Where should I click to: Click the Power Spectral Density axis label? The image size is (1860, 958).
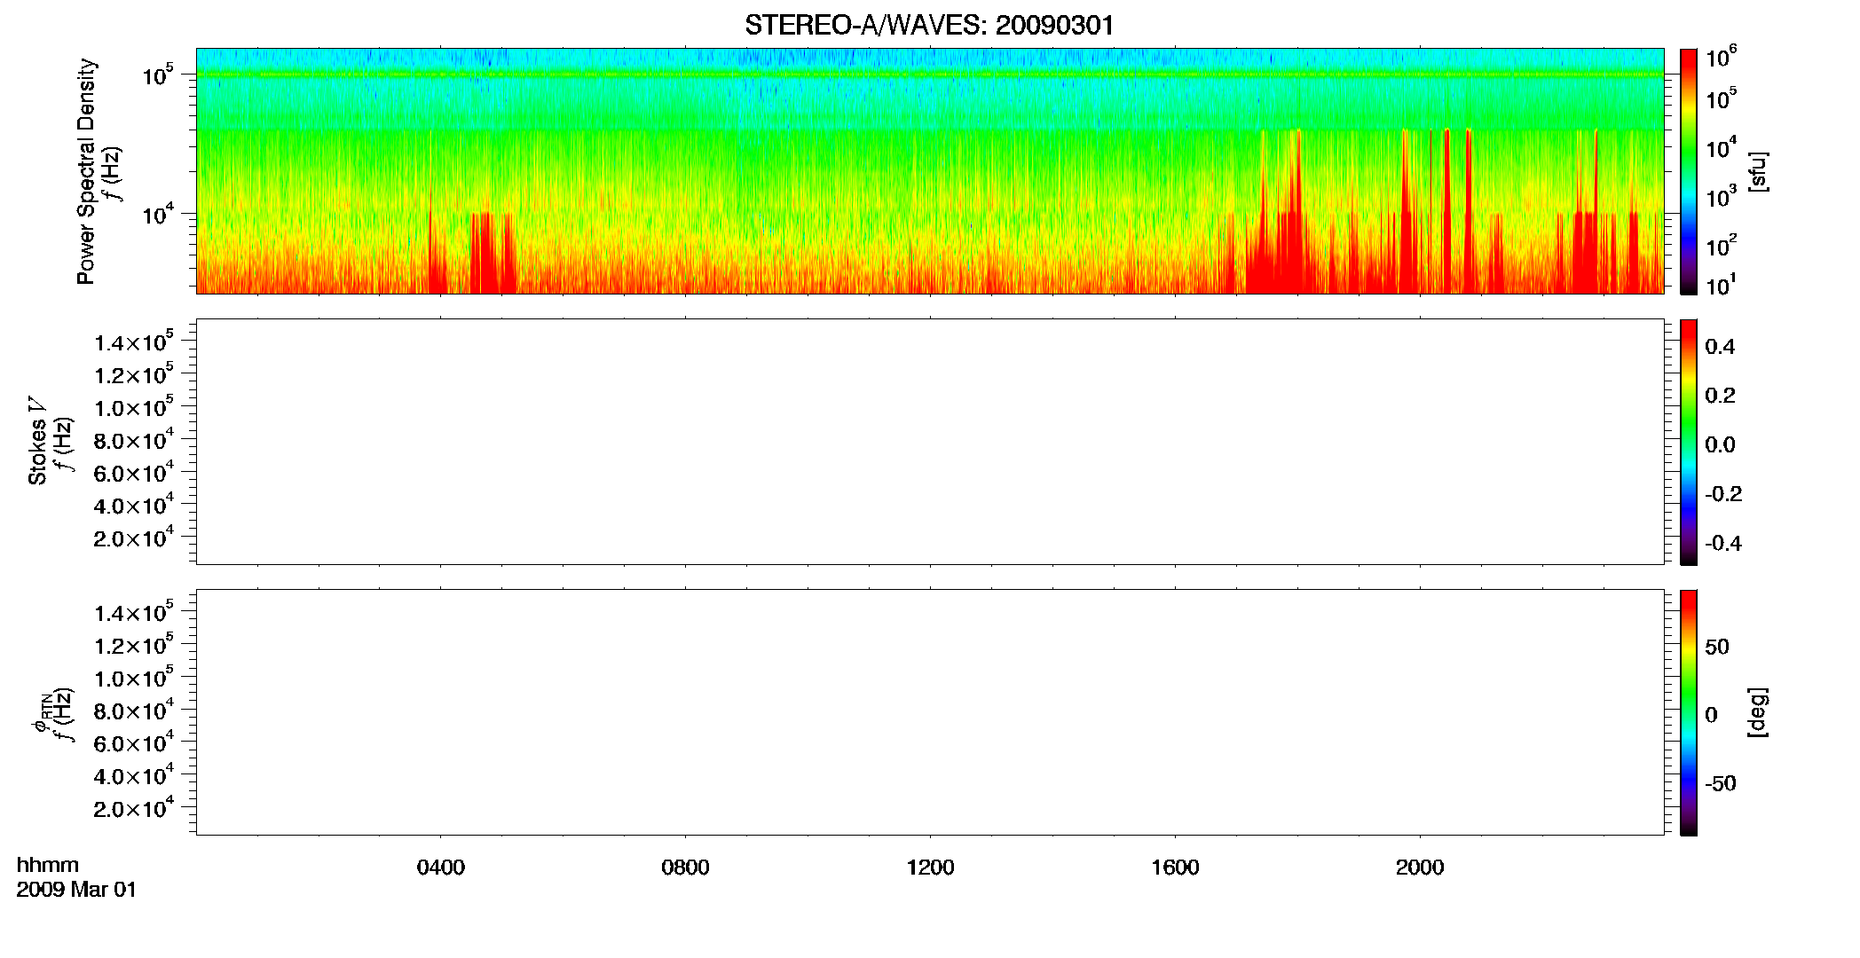(x=86, y=171)
